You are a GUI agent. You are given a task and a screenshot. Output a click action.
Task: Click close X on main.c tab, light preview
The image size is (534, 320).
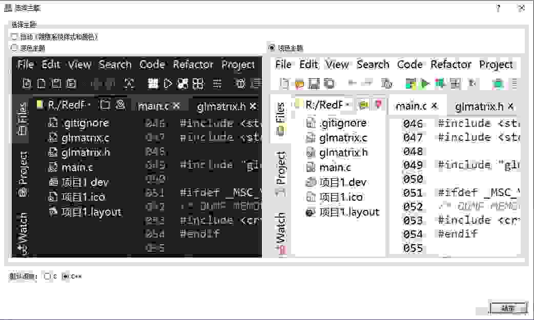click(434, 106)
